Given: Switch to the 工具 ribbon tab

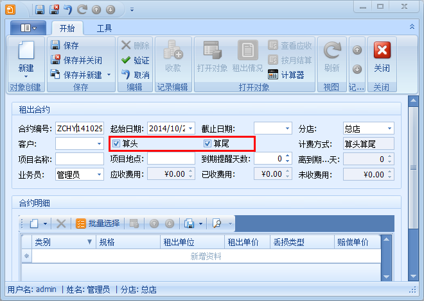Looking at the screenshot, I should click(x=104, y=28).
